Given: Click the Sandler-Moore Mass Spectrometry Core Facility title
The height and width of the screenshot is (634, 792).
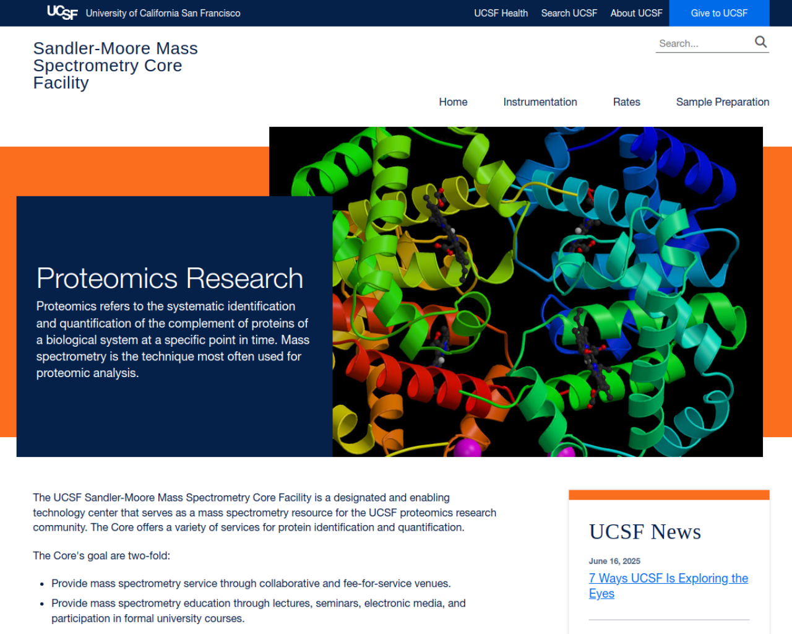Looking at the screenshot, I should coord(116,66).
